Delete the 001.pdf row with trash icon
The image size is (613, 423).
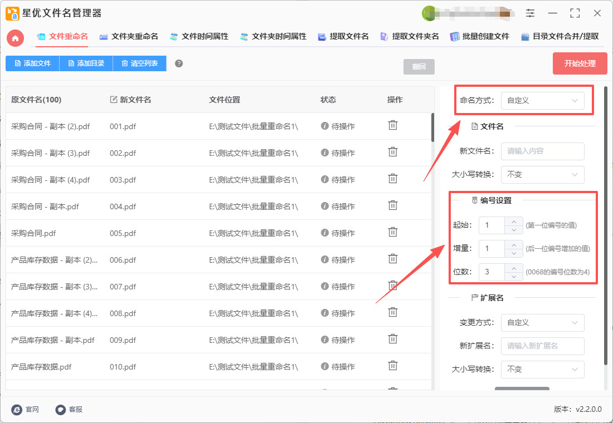(x=393, y=125)
